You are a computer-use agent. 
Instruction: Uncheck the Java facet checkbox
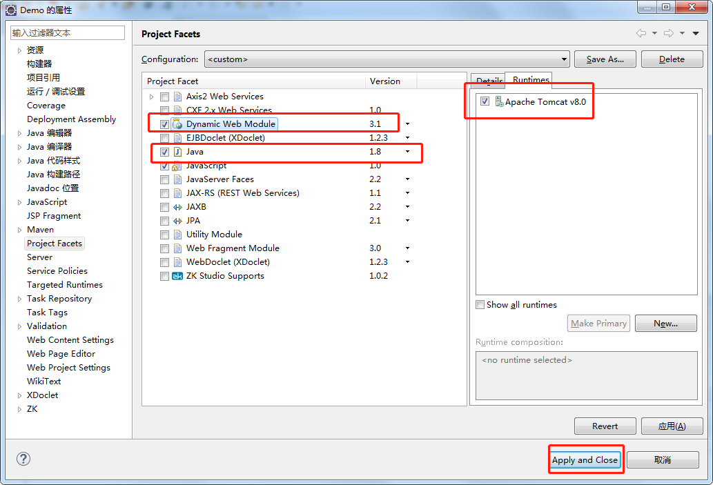[164, 152]
